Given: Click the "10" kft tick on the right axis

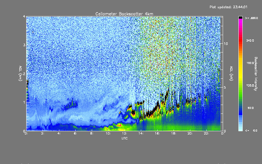Looking at the screenshot, I should click(x=226, y=44).
